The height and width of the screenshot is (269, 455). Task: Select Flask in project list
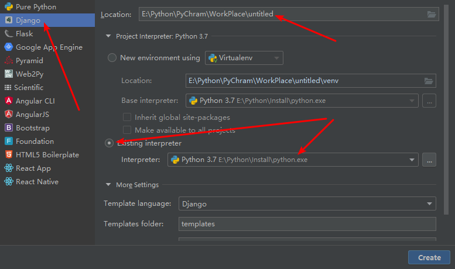25,34
